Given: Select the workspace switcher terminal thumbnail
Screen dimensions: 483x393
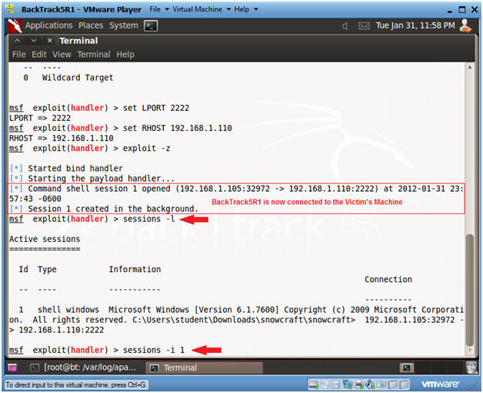Looking at the screenshot, I should (407, 368).
